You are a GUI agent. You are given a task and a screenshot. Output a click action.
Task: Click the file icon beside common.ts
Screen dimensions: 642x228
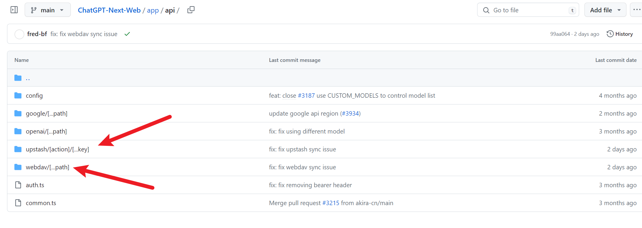point(18,203)
